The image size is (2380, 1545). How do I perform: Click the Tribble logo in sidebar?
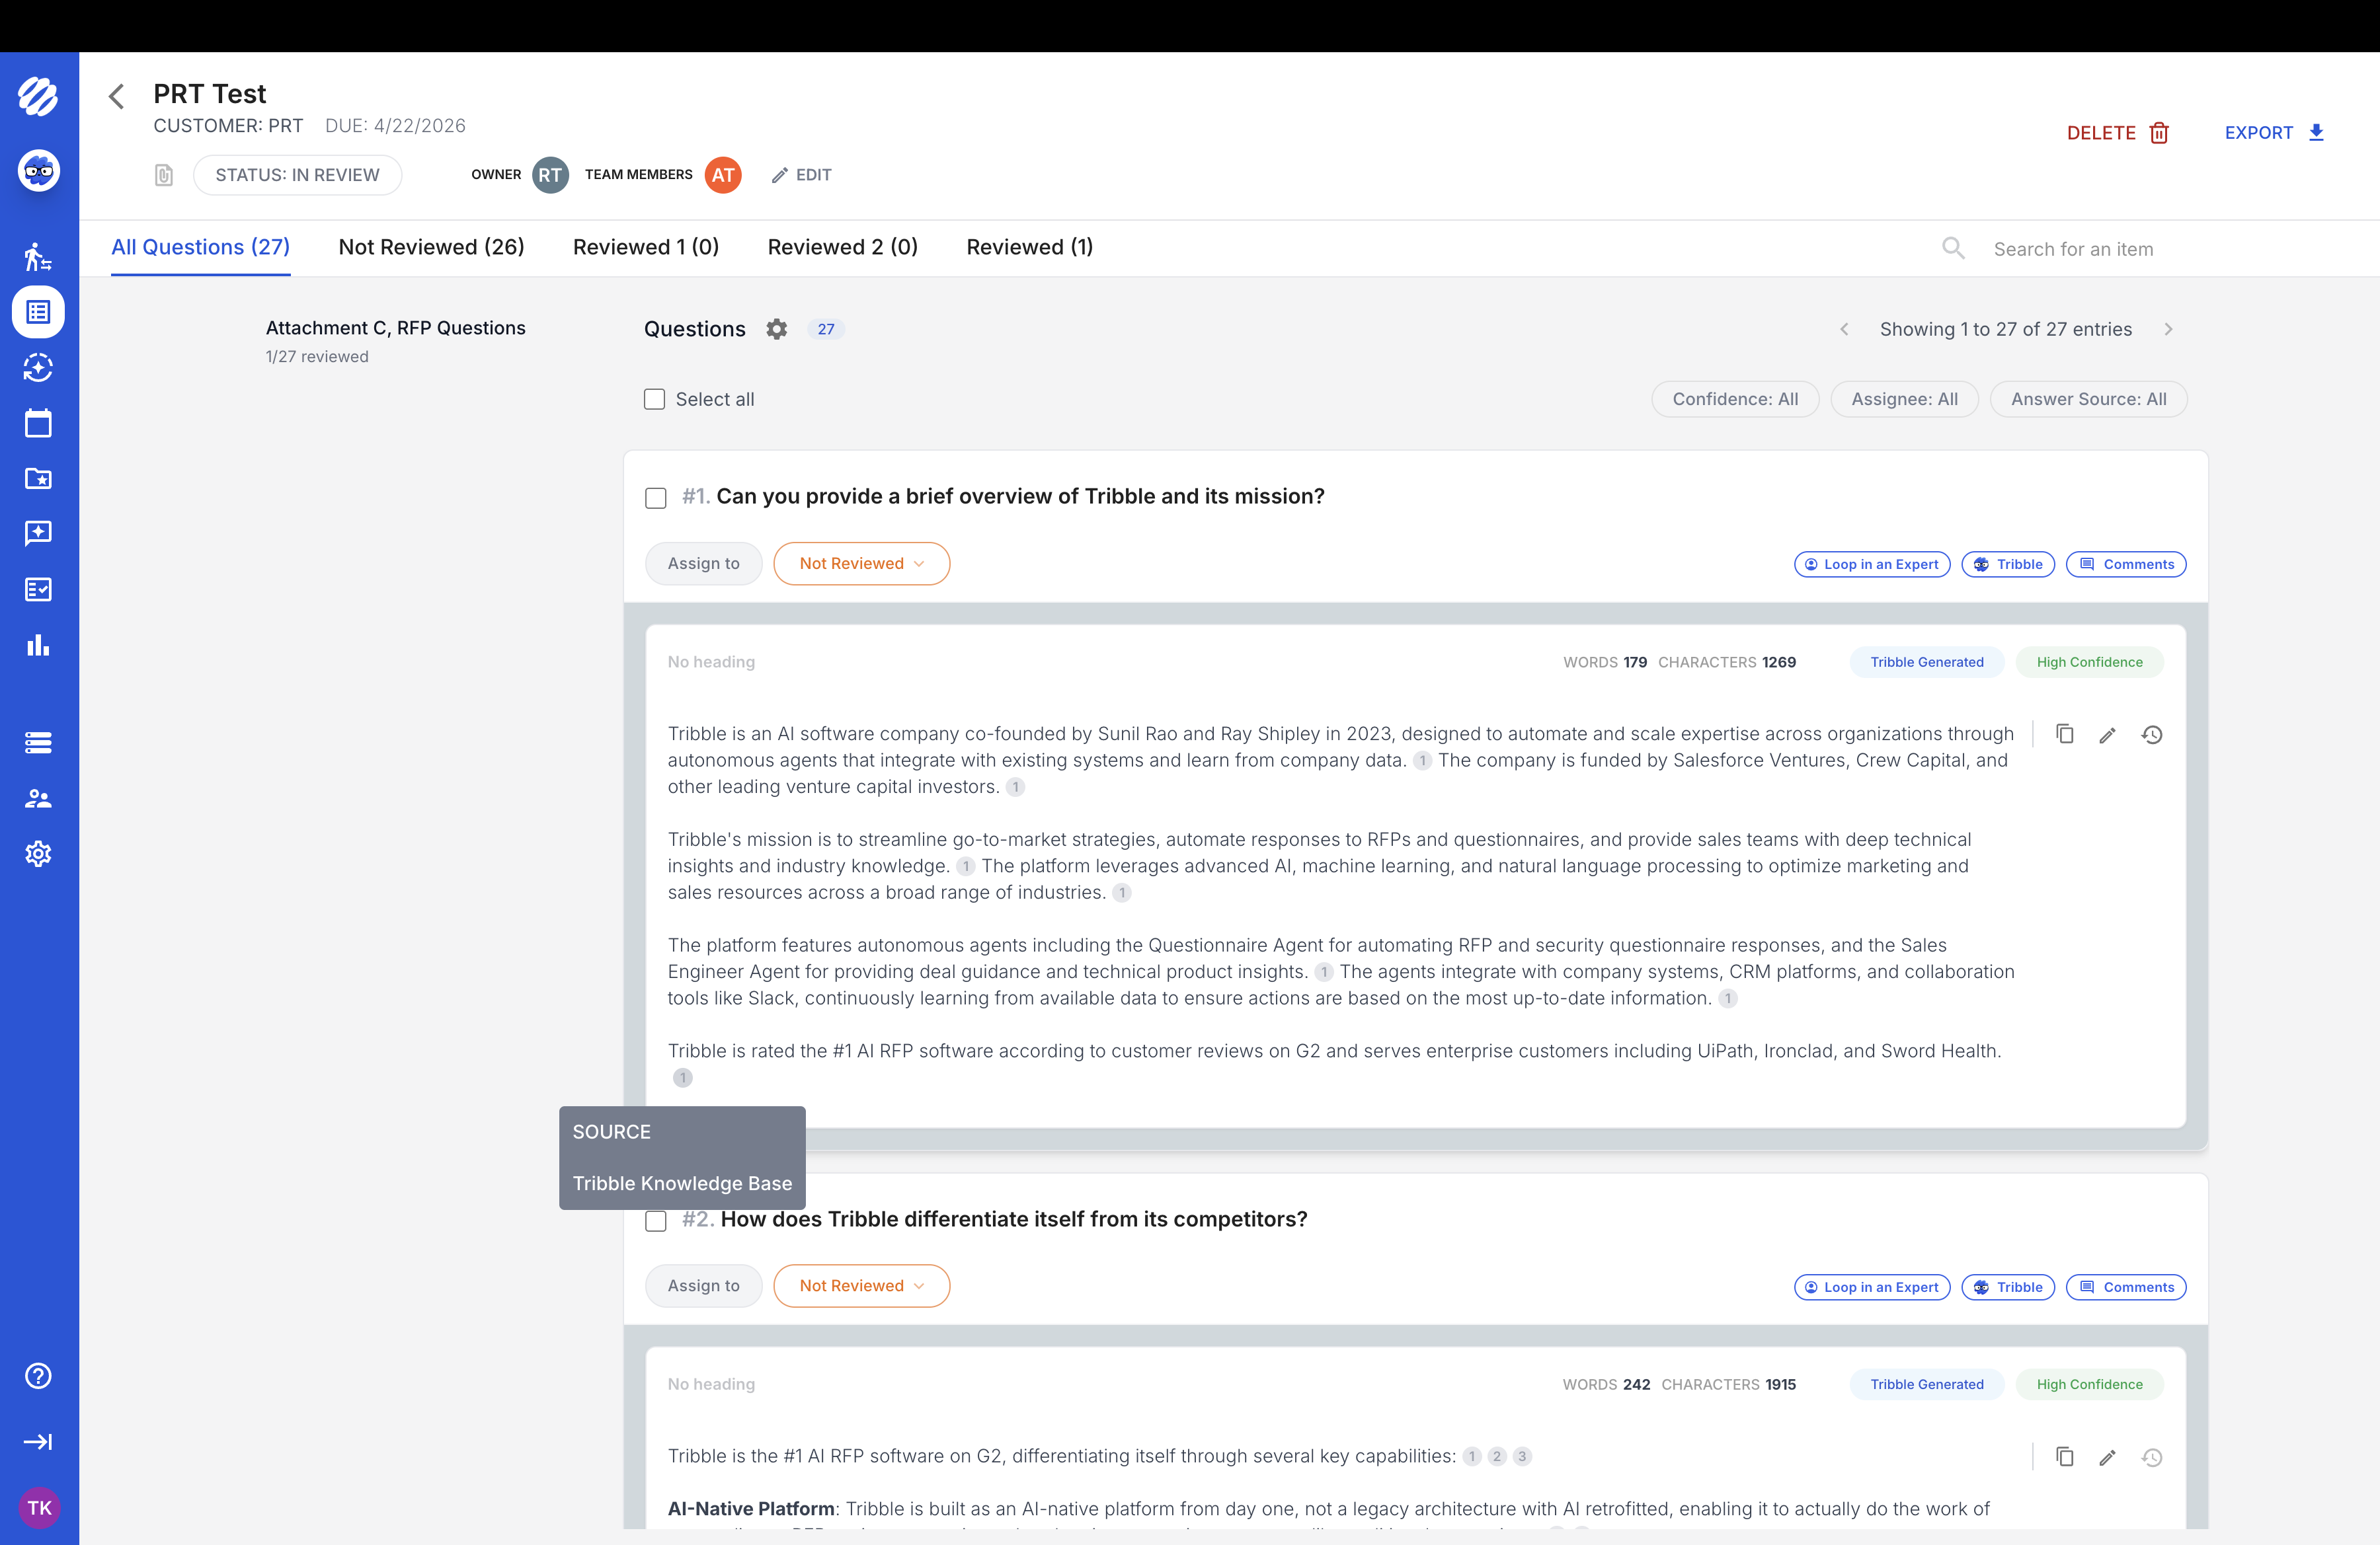tap(38, 97)
